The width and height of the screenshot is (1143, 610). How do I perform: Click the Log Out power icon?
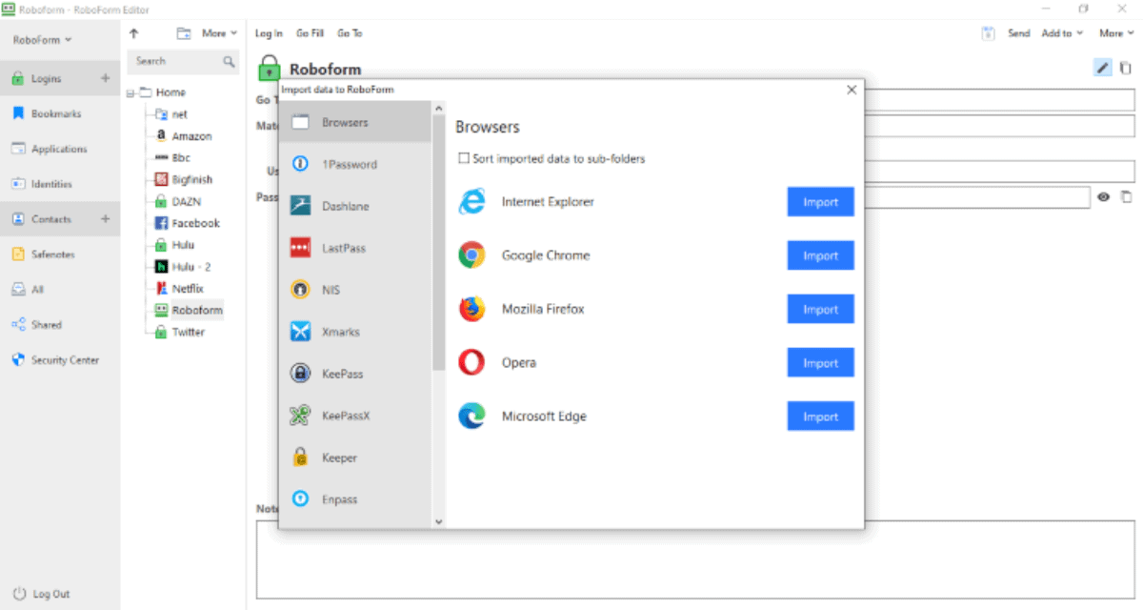pos(18,594)
